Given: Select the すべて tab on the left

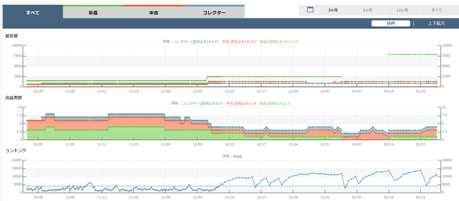Looking at the screenshot, I should (x=33, y=13).
